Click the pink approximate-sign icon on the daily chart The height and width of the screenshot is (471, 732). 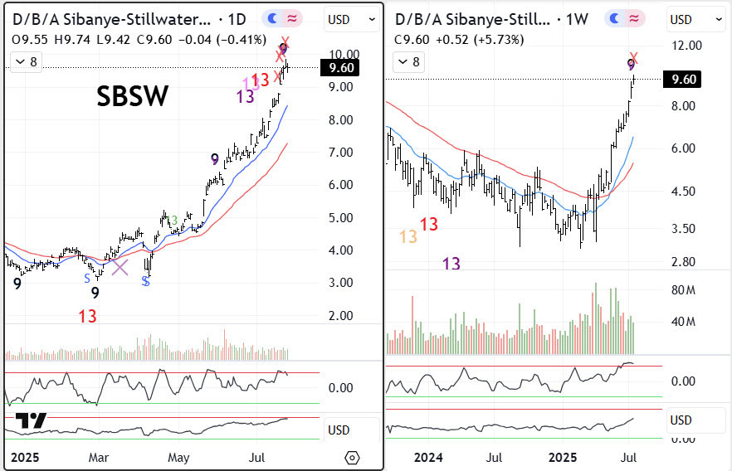click(x=292, y=18)
